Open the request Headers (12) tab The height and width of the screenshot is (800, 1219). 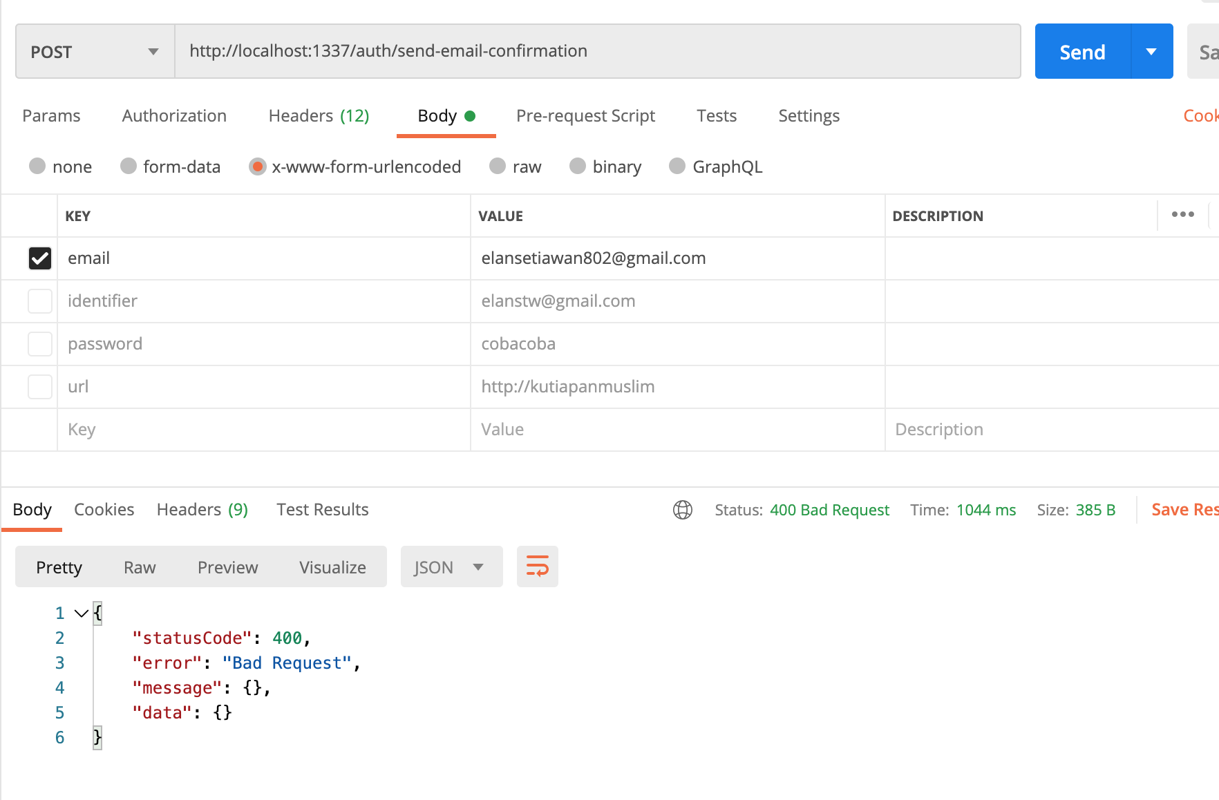coord(319,116)
